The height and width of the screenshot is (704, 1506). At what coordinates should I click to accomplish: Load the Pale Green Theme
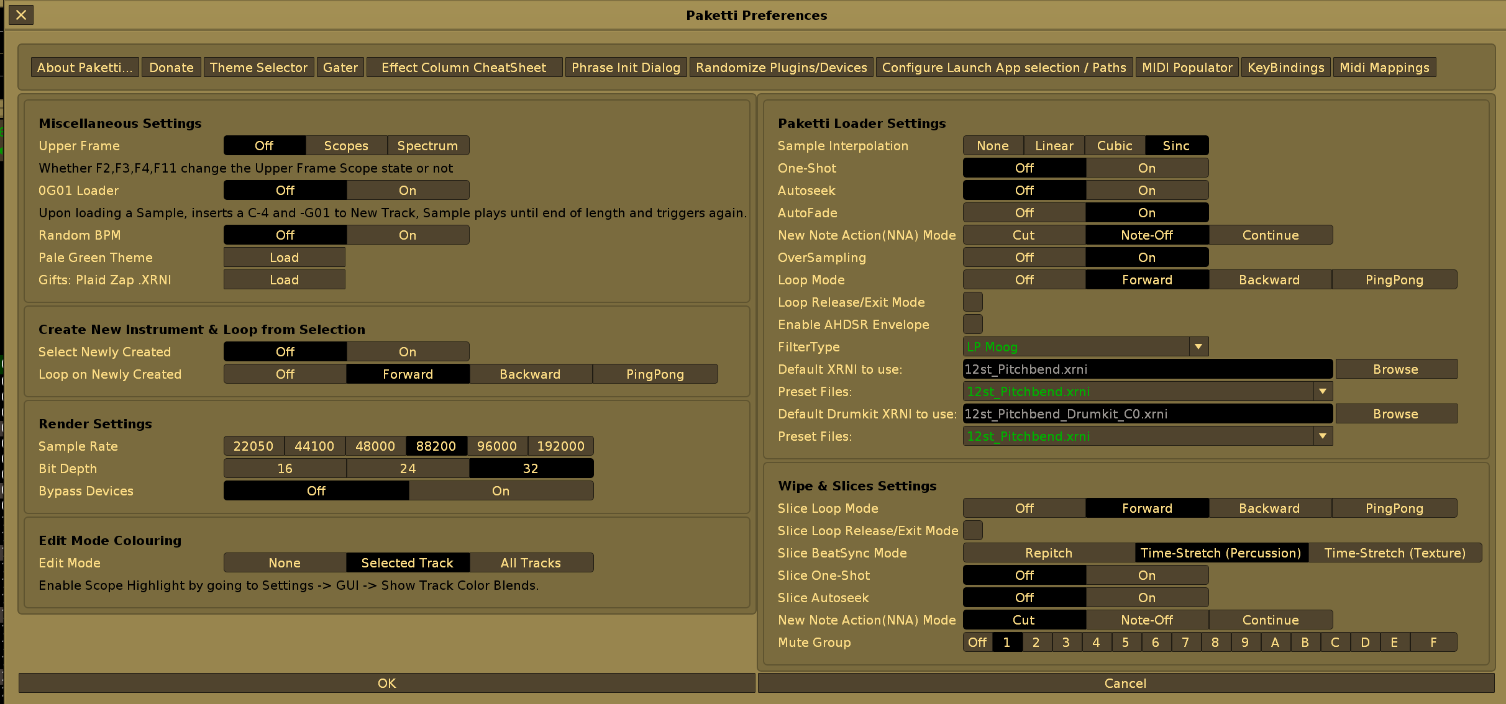tap(284, 258)
